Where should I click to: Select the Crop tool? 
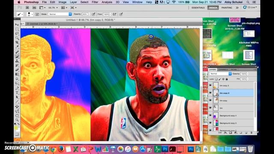click(x=17, y=42)
